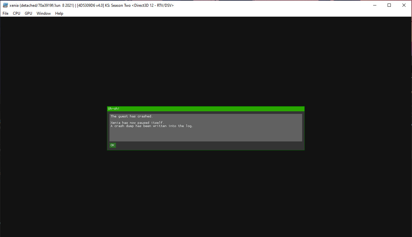
Task: Click the crash dump log message text
Action: [152, 126]
